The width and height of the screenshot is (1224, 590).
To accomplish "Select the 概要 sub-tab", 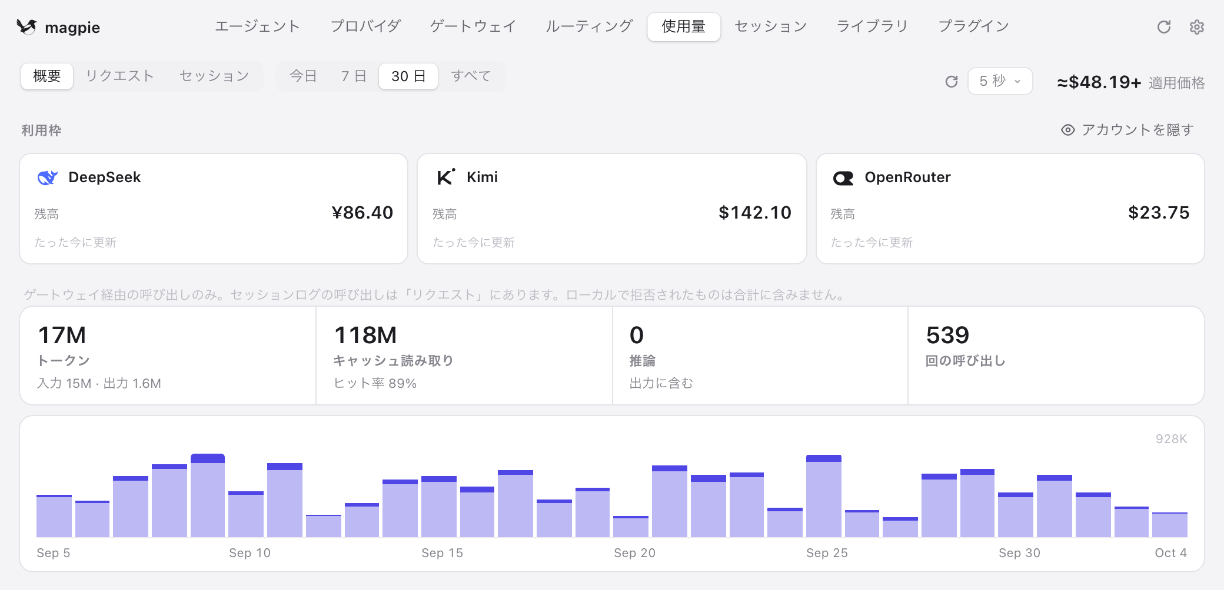I will [47, 76].
